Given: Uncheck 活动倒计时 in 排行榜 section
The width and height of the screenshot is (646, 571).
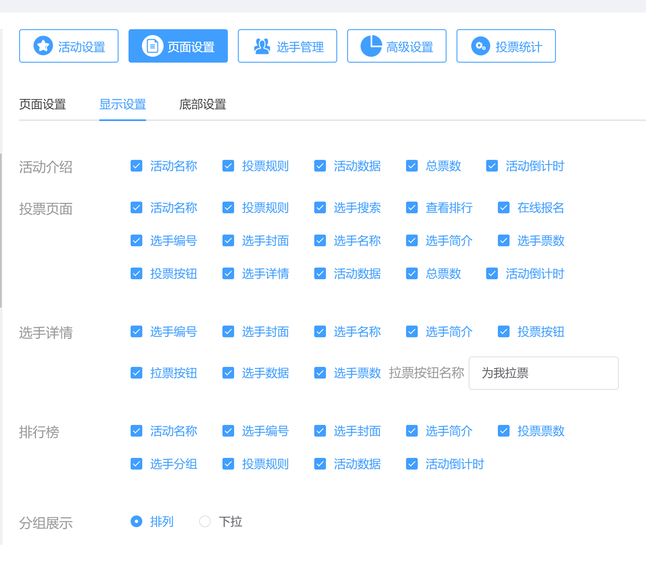Looking at the screenshot, I should [x=412, y=464].
